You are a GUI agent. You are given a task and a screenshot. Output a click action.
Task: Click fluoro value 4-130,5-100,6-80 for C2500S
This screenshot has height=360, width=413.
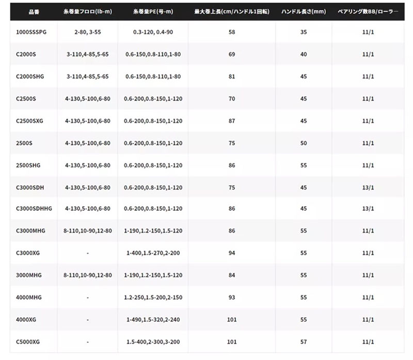pos(88,99)
